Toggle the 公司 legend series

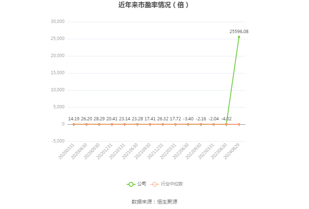136,184
